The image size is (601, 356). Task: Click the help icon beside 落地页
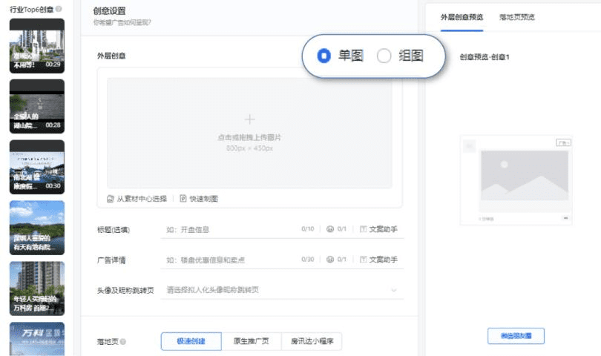click(x=122, y=341)
